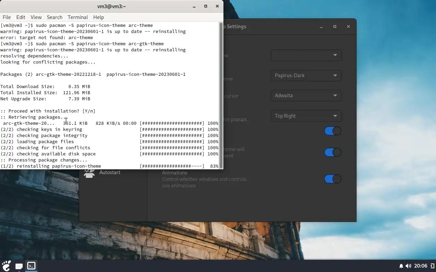Click the 'loading package files' line
This screenshot has height=272, width=436.
pos(109,141)
